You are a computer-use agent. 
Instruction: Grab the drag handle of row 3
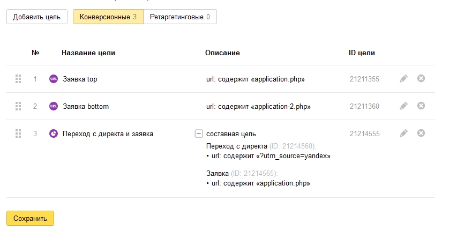[x=18, y=133]
